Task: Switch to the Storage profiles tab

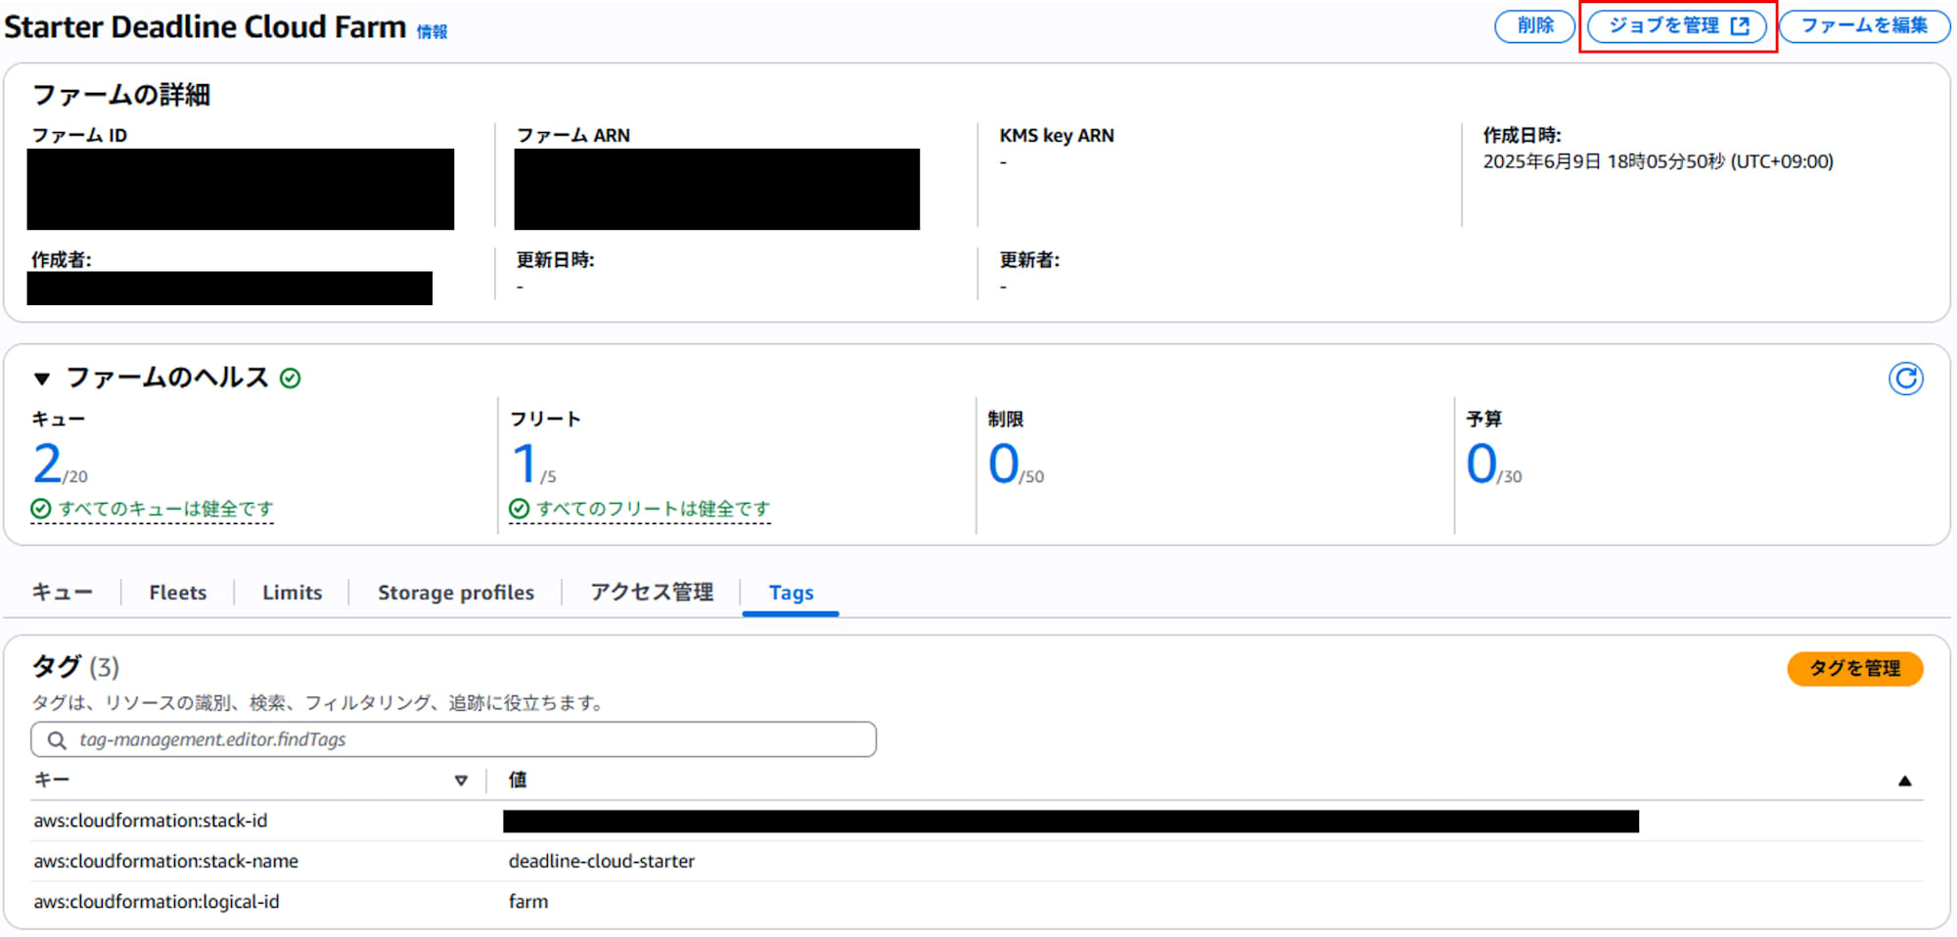Action: coord(456,593)
